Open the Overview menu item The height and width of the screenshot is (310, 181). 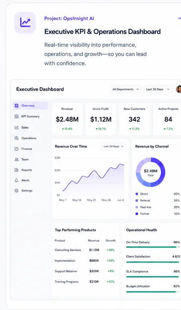(x=30, y=105)
